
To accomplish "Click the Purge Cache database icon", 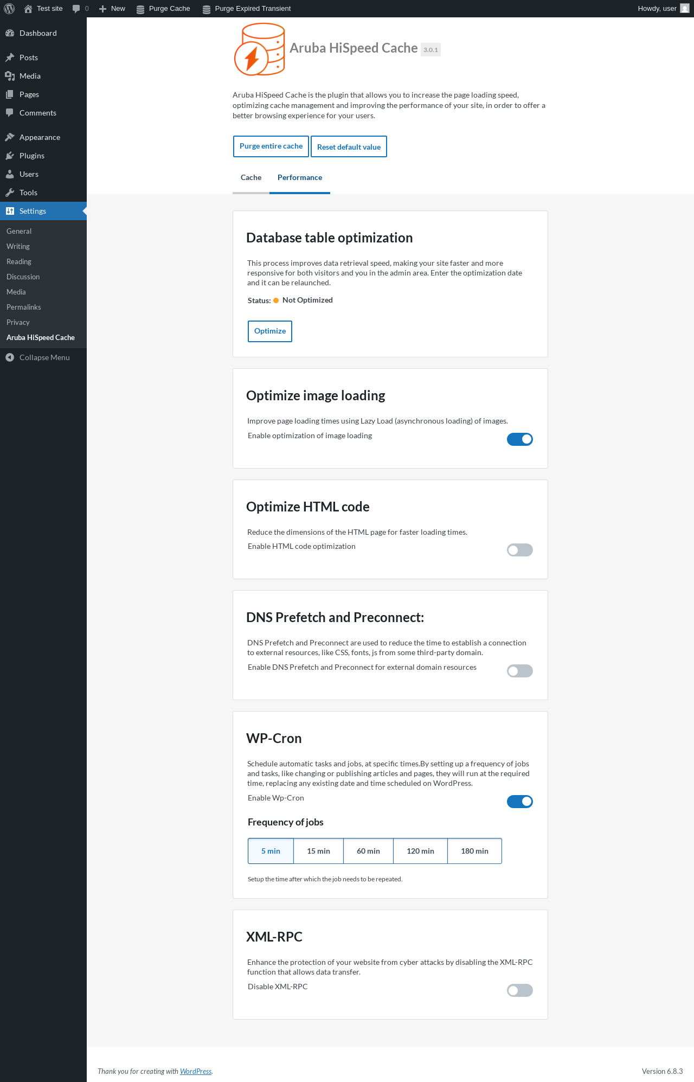I will point(140,9).
